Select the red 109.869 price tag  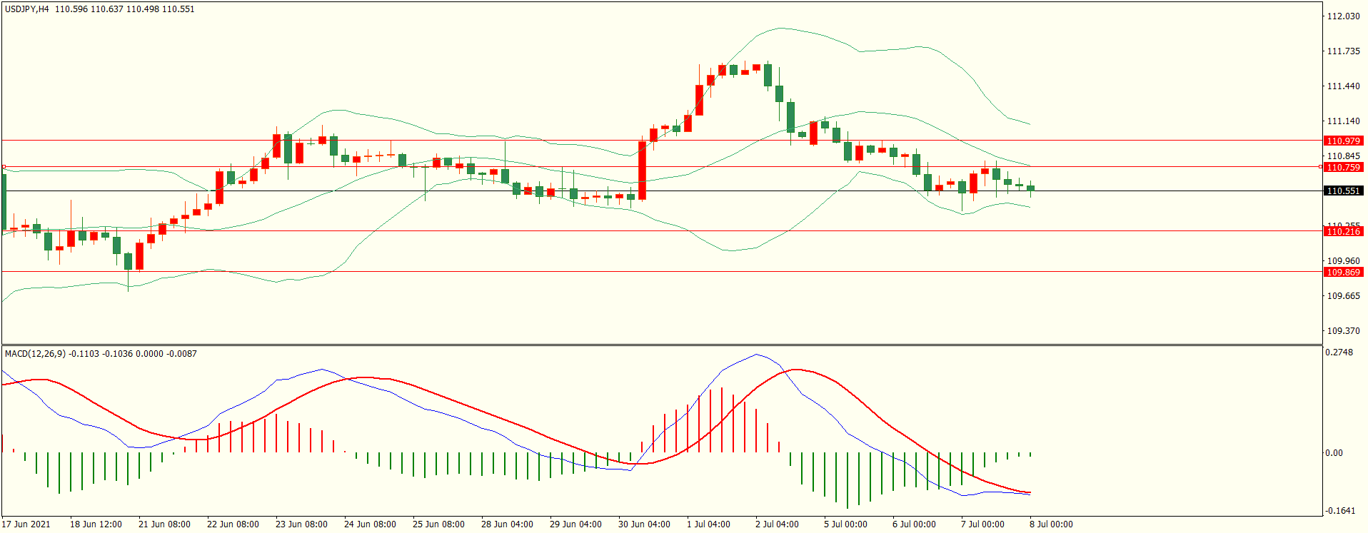[x=1343, y=273]
